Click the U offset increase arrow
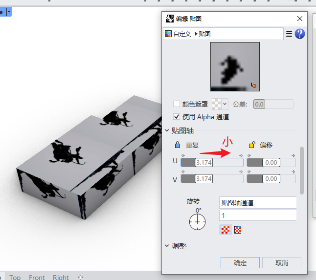The width and height of the screenshot is (316, 280). [x=293, y=155]
